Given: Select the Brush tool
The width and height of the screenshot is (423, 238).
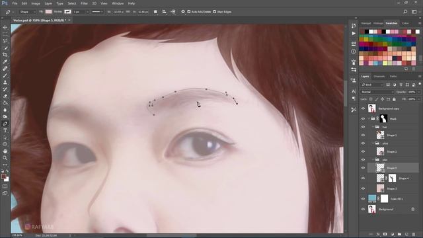Looking at the screenshot, I should tap(5, 75).
